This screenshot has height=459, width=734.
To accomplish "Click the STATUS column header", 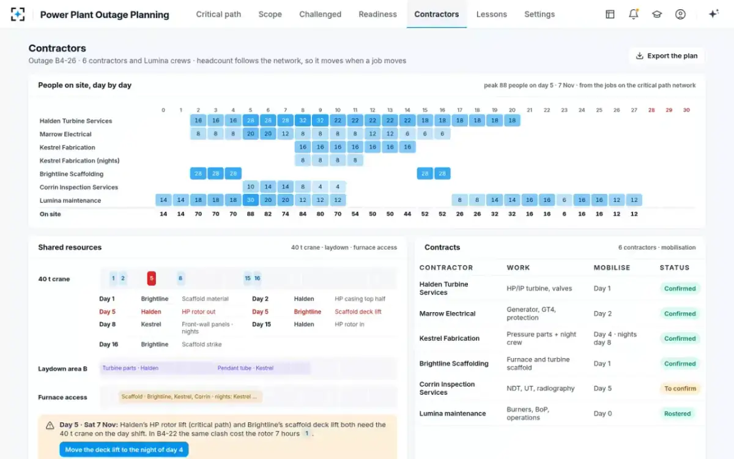I will coord(675,267).
